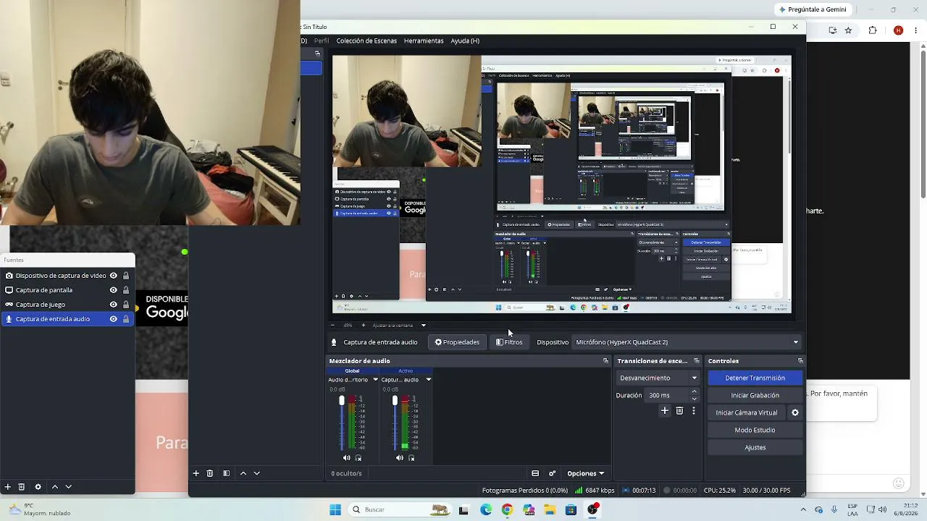Increase the Duración value with up arrow
Viewport: 927px width, 521px height.
pyautogui.click(x=694, y=391)
